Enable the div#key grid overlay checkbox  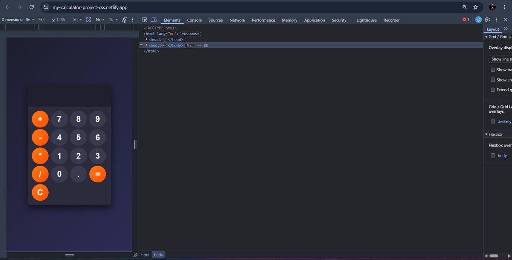coord(493,121)
